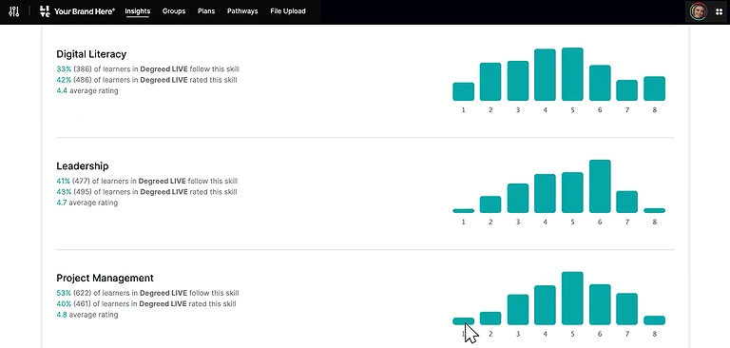Open the Plans menu item

tap(206, 11)
